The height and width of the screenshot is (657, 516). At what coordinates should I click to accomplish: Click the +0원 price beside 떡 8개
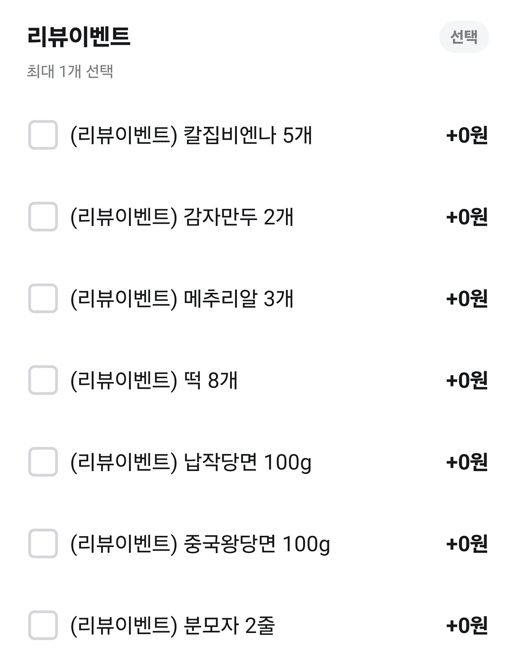coord(467,381)
